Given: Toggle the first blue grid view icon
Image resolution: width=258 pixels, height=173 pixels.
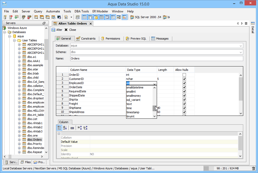Looking at the screenshot, I should (84, 17).
